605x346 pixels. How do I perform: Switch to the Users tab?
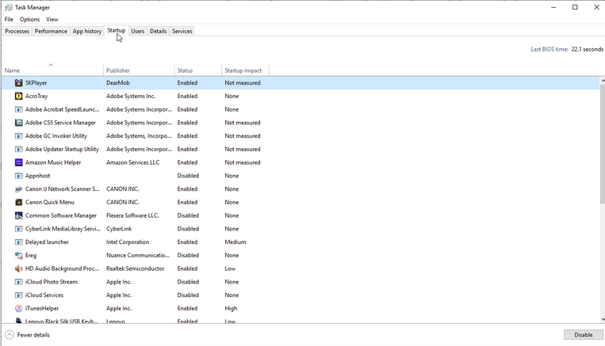click(x=138, y=31)
